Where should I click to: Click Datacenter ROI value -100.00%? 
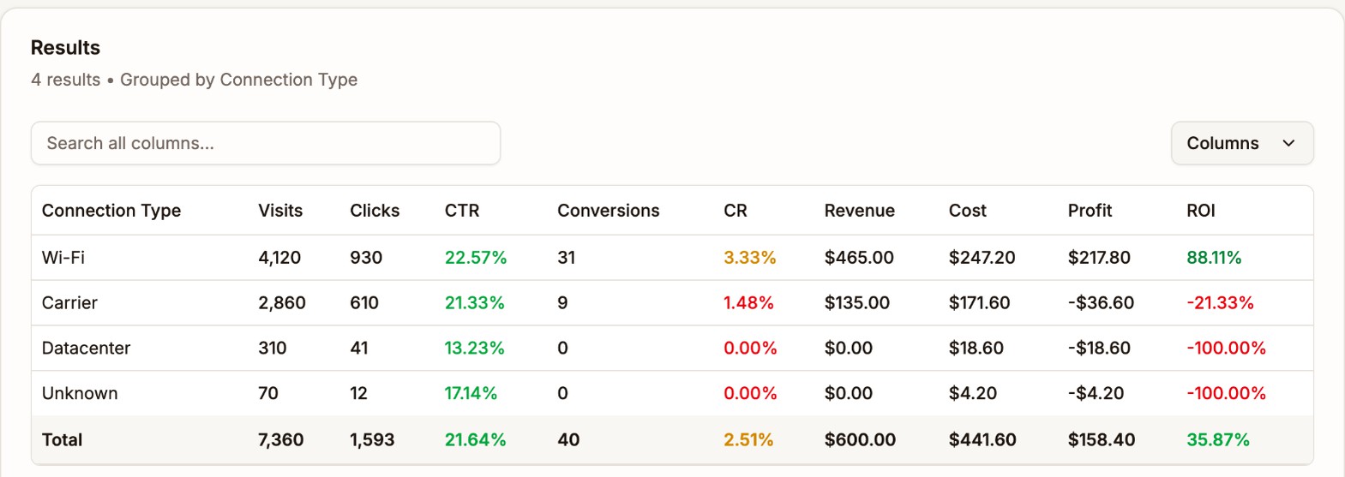1226,349
